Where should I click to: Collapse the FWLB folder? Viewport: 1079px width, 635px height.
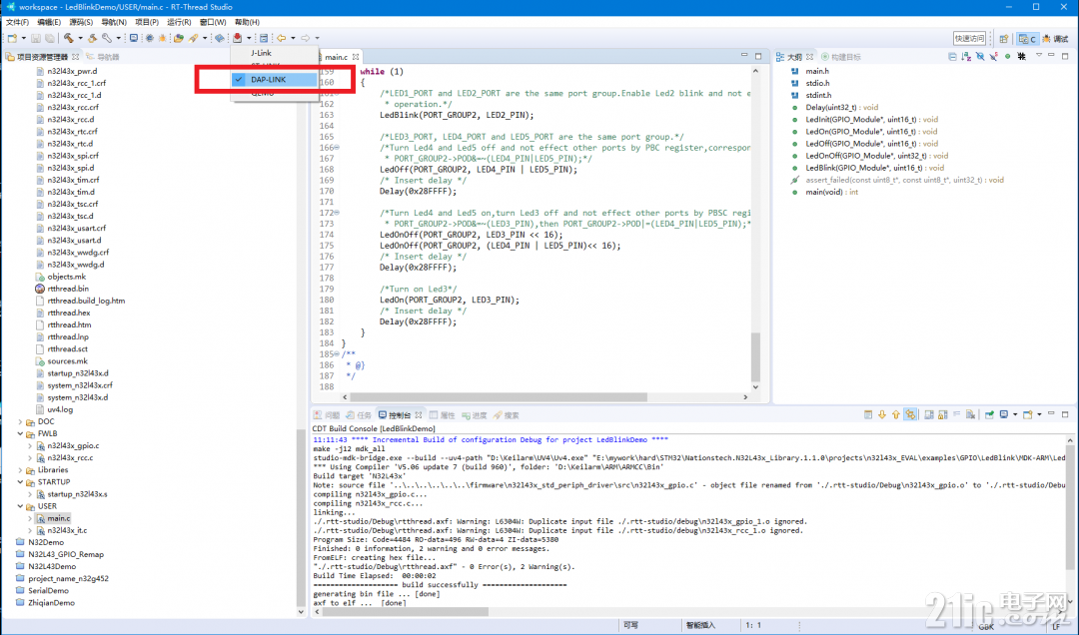click(20, 434)
